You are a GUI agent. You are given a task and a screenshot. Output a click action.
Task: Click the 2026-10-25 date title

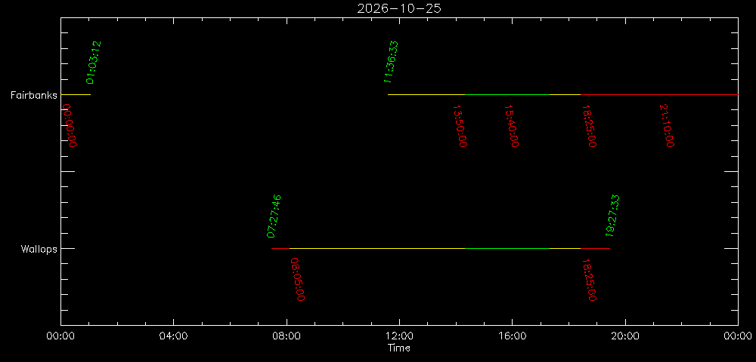pyautogui.click(x=398, y=8)
